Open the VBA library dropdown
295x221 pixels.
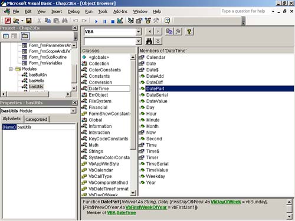(139, 32)
